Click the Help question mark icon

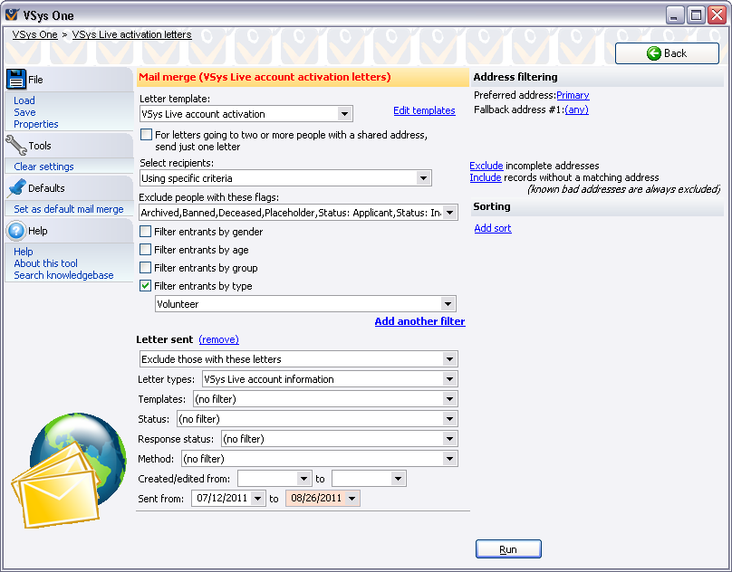(16, 231)
